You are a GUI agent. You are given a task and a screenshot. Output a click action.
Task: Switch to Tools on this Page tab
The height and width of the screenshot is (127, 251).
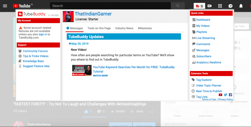99,28
